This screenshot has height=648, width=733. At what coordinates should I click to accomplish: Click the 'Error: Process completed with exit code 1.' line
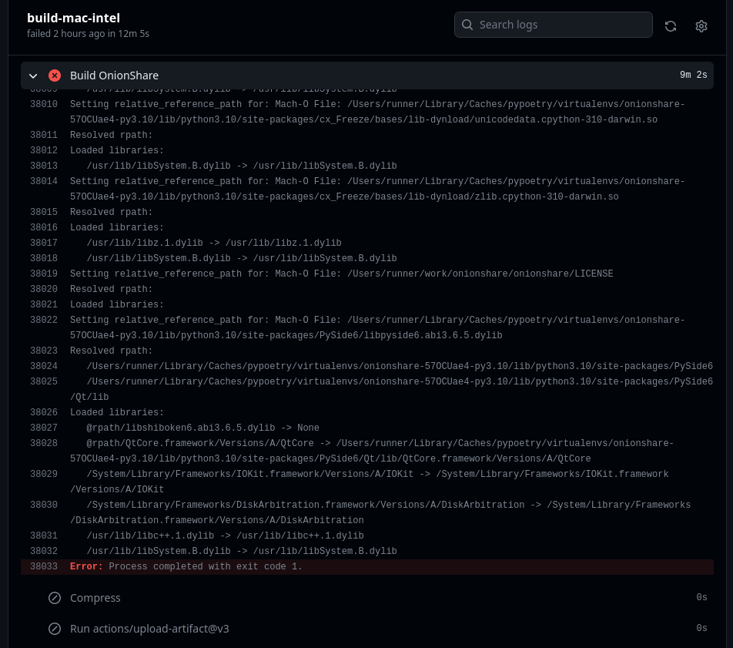367,566
